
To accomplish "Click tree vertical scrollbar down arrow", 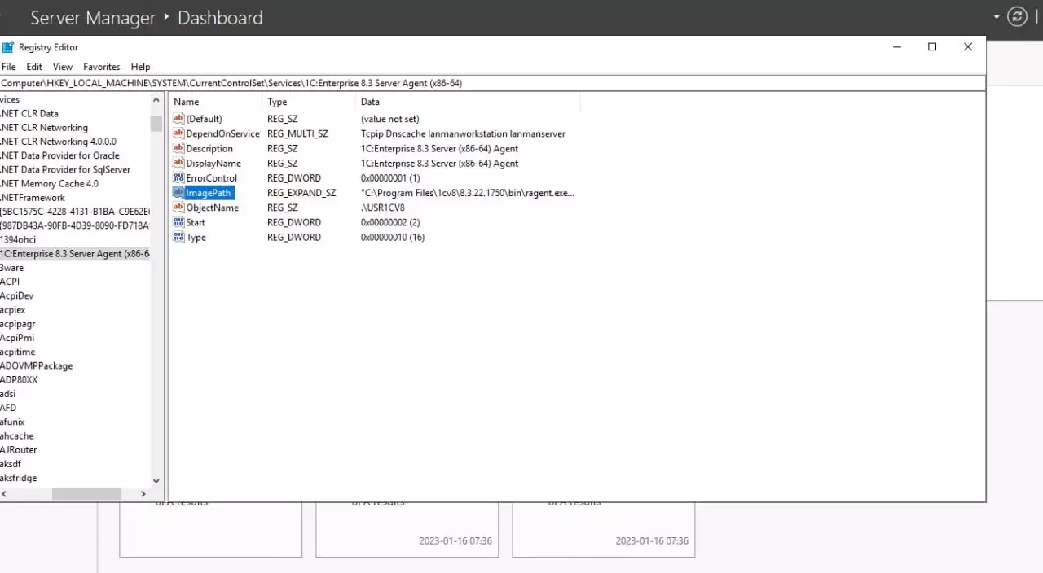I will tap(156, 481).
